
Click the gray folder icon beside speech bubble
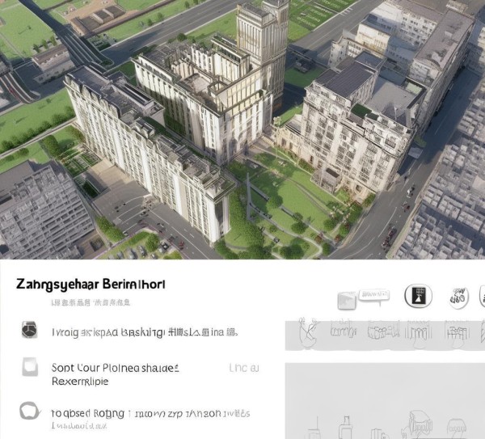click(x=347, y=300)
